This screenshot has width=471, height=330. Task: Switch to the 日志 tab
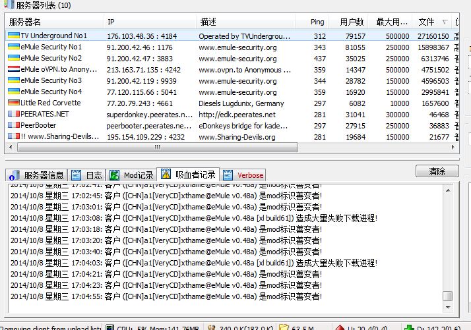pyautogui.click(x=87, y=175)
